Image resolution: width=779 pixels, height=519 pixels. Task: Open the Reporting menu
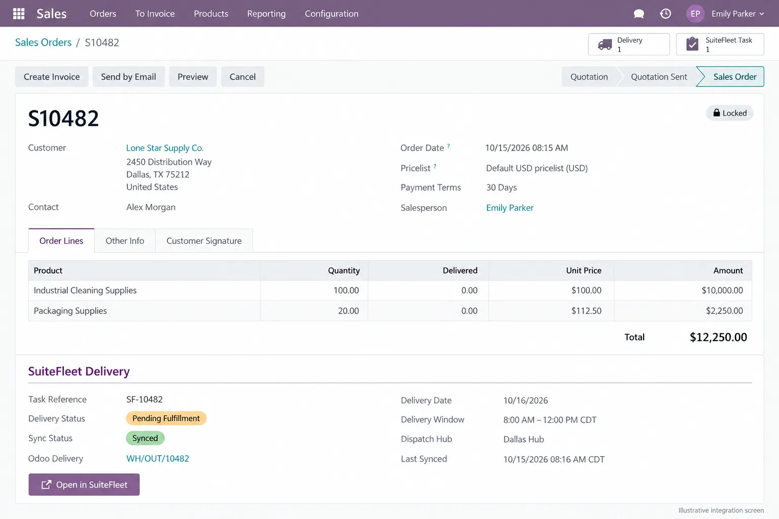(x=266, y=14)
